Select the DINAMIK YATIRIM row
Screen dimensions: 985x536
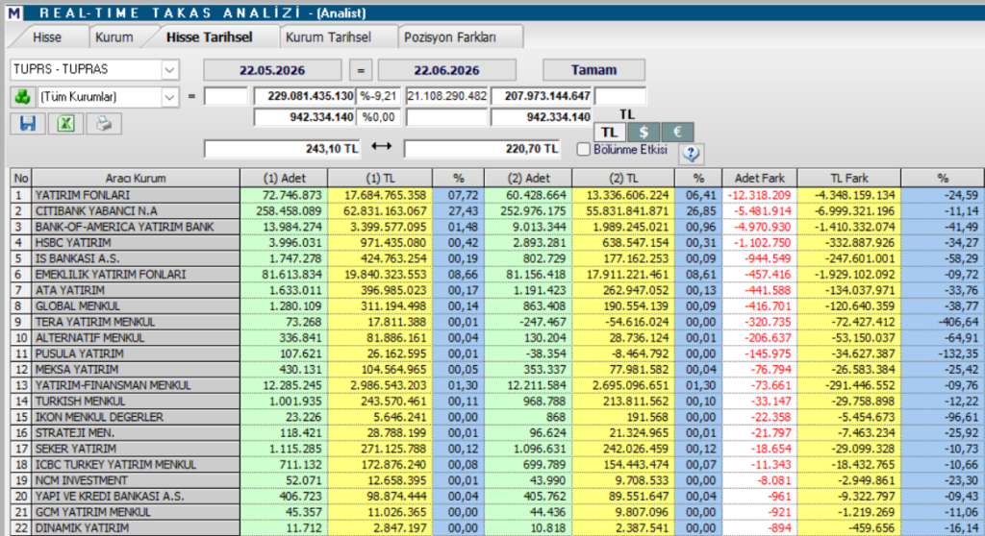496,528
